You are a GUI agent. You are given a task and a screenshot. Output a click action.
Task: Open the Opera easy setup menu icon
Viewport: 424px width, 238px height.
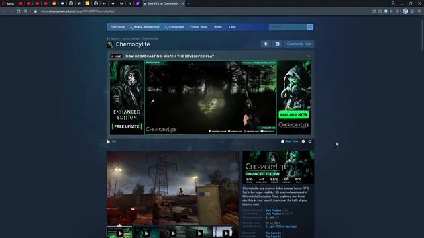[x=419, y=11]
